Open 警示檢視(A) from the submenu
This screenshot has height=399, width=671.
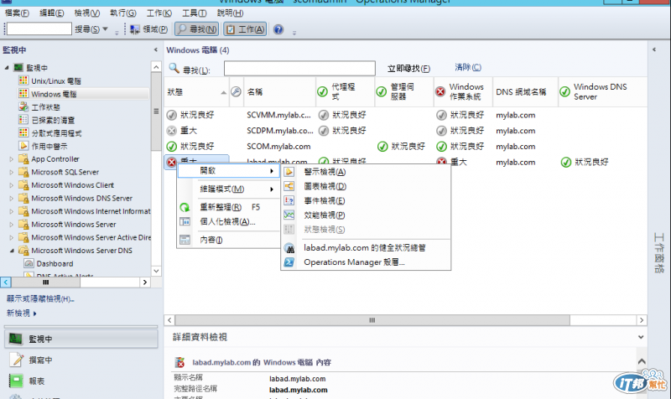366,172
